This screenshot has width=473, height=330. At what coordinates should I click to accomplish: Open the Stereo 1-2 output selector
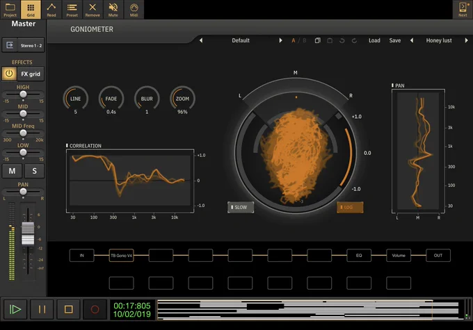pos(31,46)
